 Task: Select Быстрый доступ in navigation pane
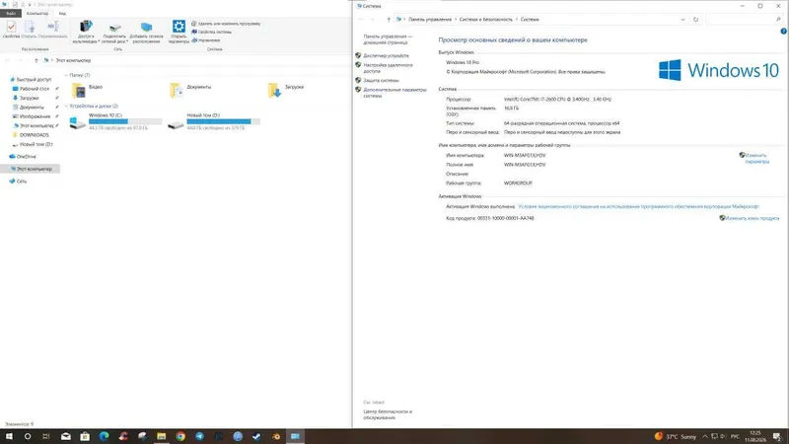pyautogui.click(x=31, y=80)
